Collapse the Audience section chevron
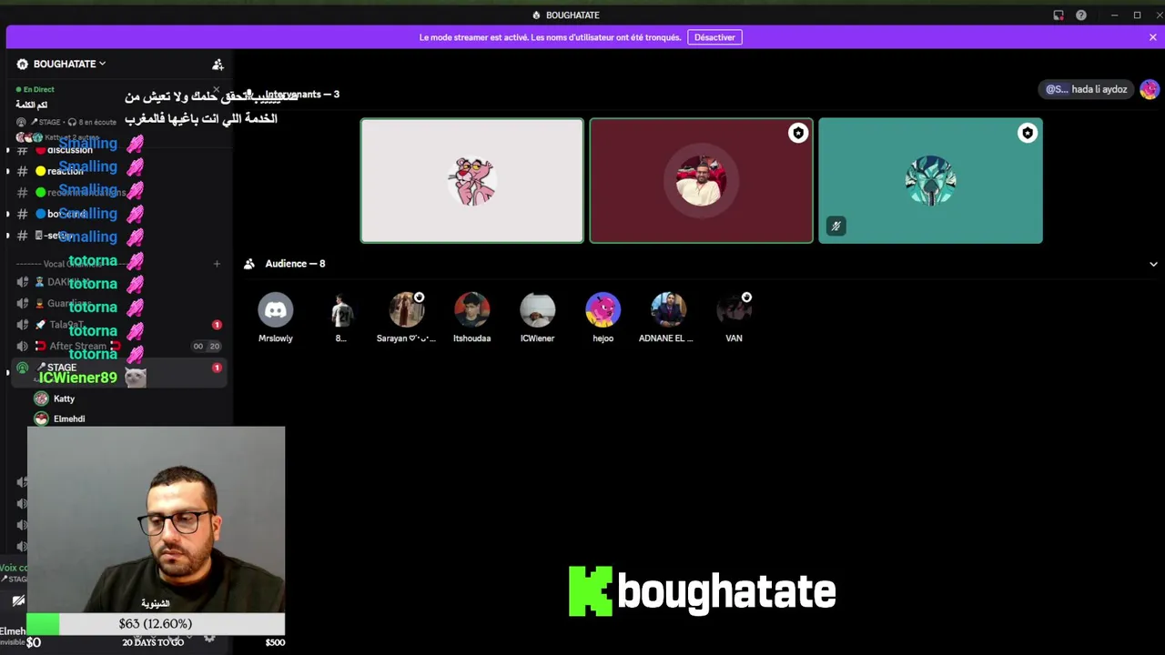Viewport: 1165px width, 655px height. (1153, 264)
